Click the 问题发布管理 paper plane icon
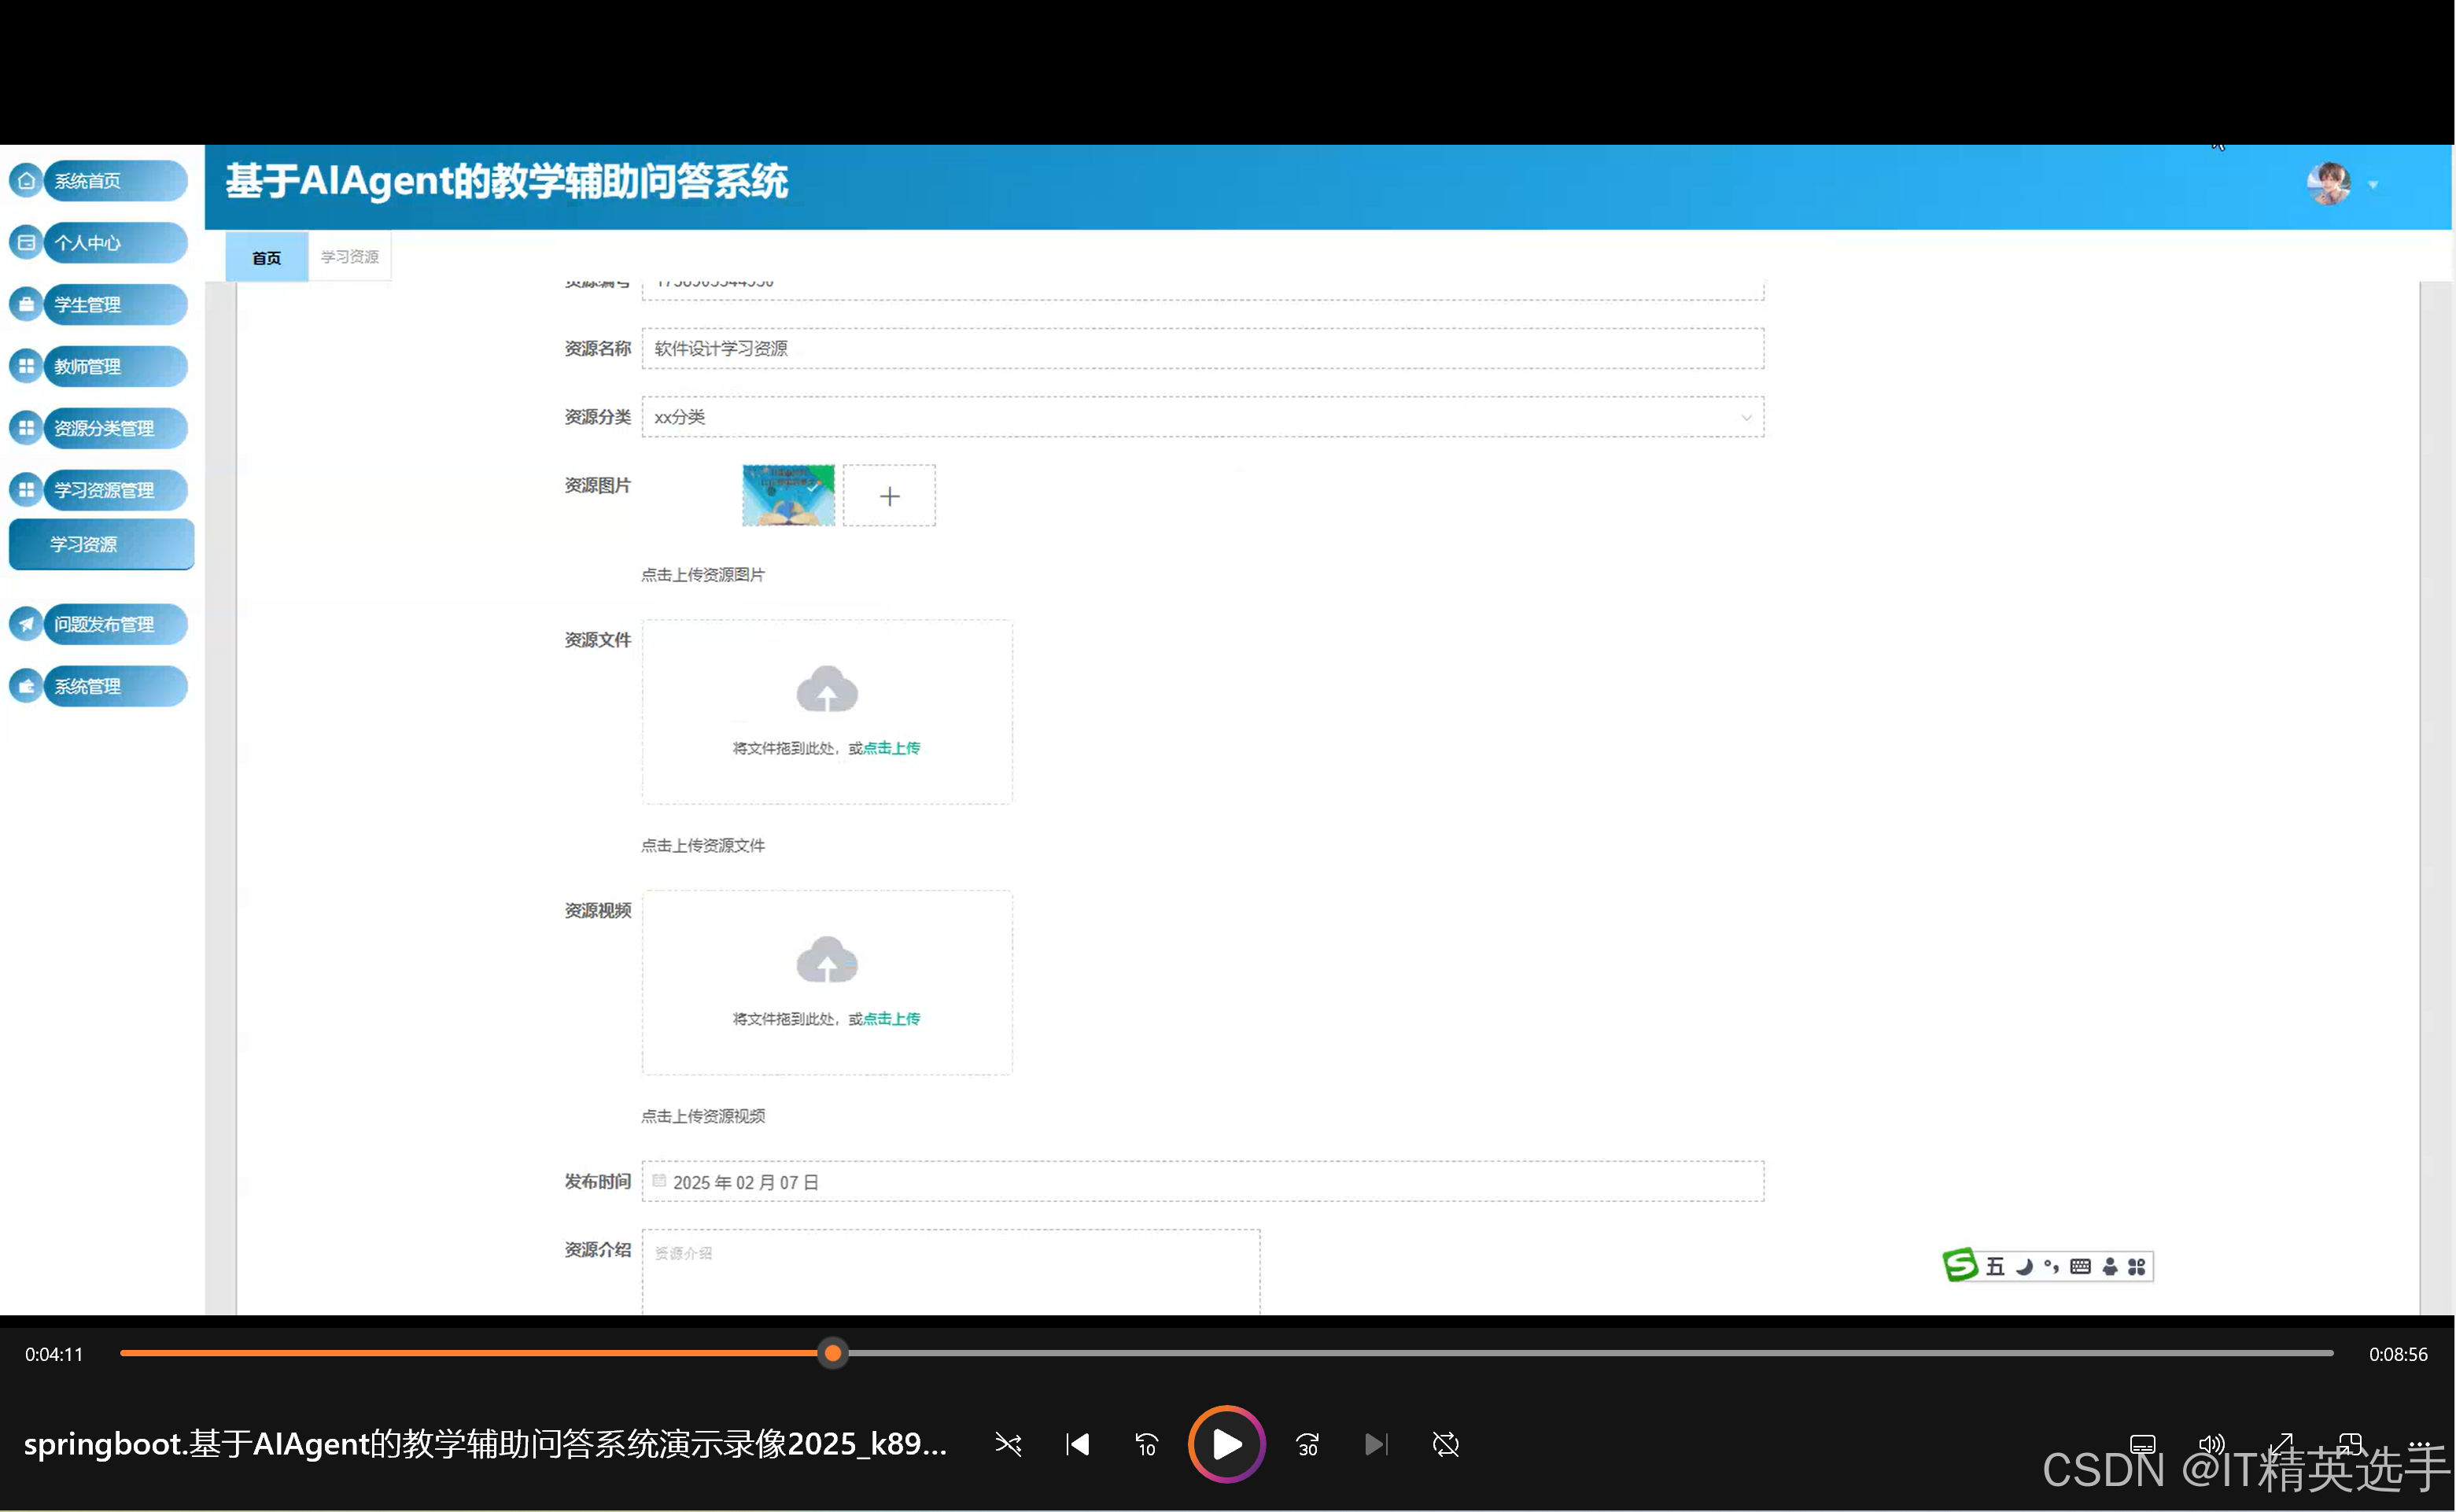 tap(26, 625)
